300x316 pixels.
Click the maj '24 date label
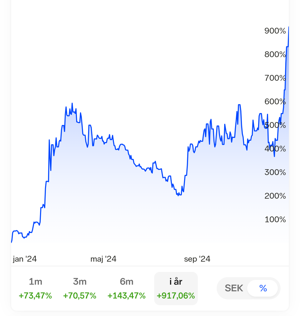[x=103, y=259]
